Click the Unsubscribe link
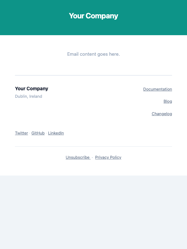Image resolution: width=187 pixels, height=249 pixels. click(x=78, y=157)
